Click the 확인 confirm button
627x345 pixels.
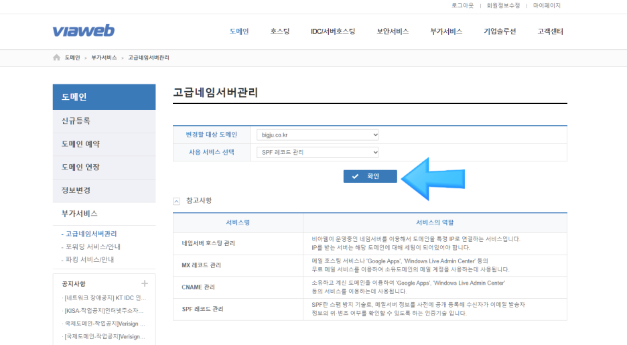370,176
